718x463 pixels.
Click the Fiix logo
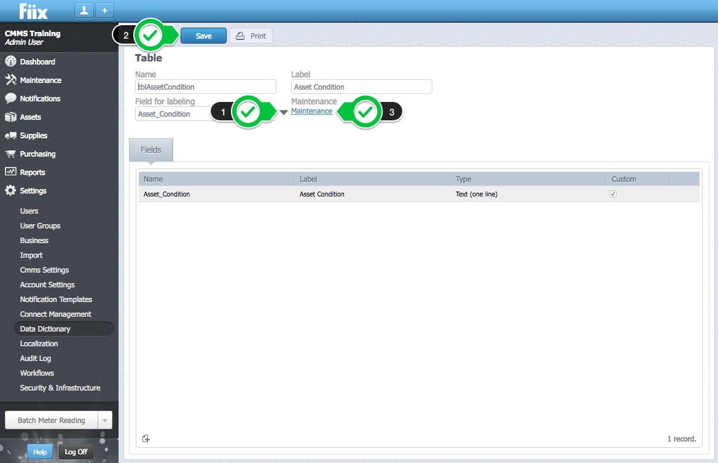33,11
